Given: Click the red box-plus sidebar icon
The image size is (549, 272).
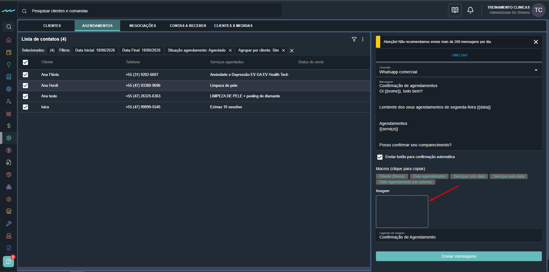Looking at the screenshot, I should click(9, 175).
